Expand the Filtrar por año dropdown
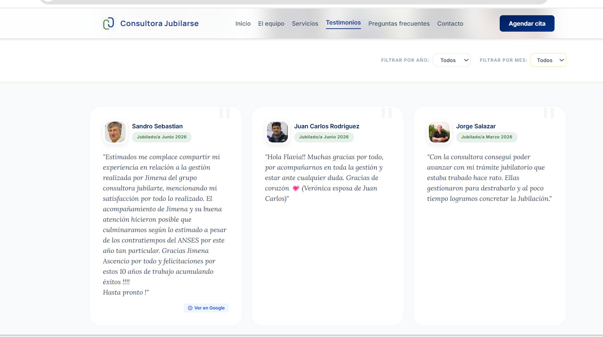 [452, 60]
